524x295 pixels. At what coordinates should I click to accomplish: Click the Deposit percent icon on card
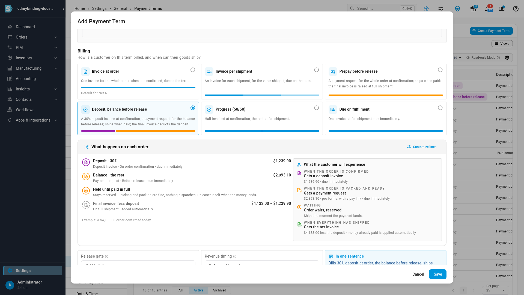tap(85, 110)
